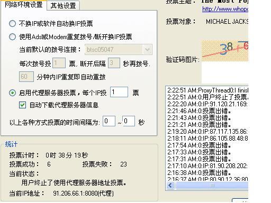This screenshot has height=203, width=271.
Task: Click the 每个IP投 votes input field
Action: 119,92
